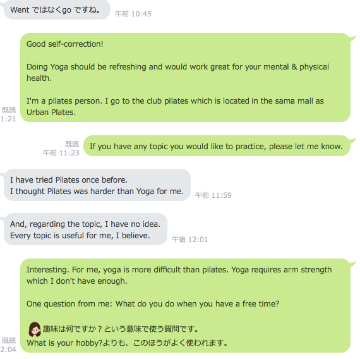360x359 pixels.
Task: Select the 'If you have any topic' message
Action: click(x=217, y=146)
